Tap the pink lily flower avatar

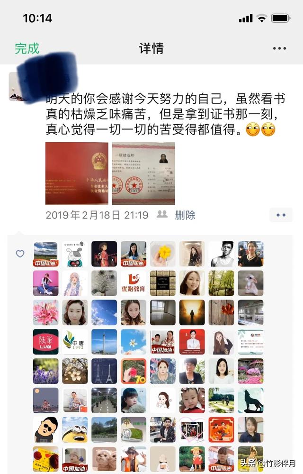click(x=45, y=312)
